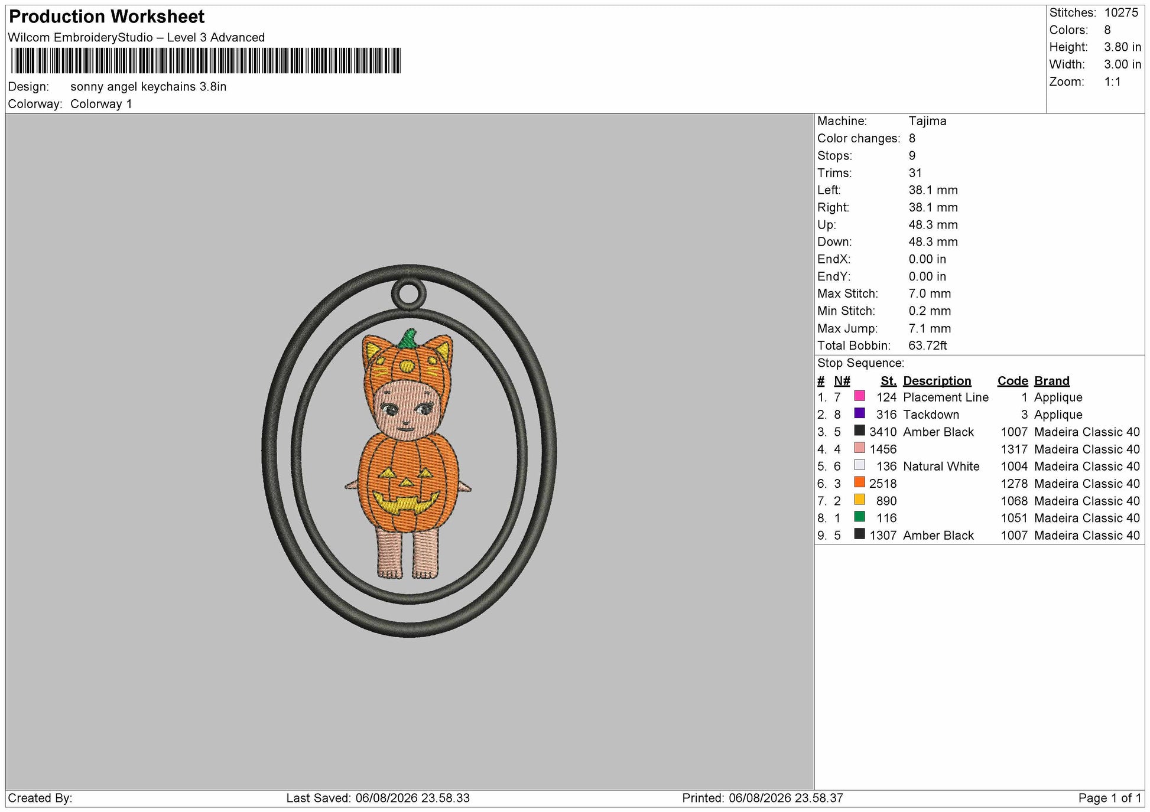Screen dimensions: 1150x812
Task: Click the Max Jump value '7.1 mm'
Action: [x=930, y=329]
